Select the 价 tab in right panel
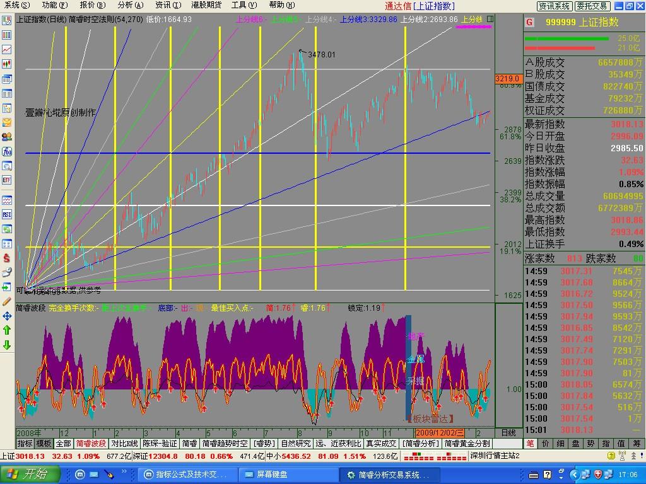The height and width of the screenshot is (484, 646). pyautogui.click(x=545, y=444)
